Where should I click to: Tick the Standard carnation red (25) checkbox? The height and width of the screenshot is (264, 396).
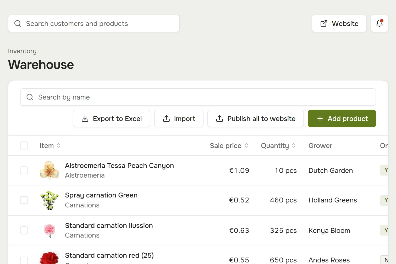24,260
